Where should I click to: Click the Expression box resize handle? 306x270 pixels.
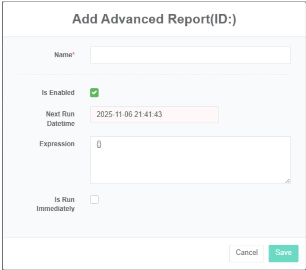point(287,181)
